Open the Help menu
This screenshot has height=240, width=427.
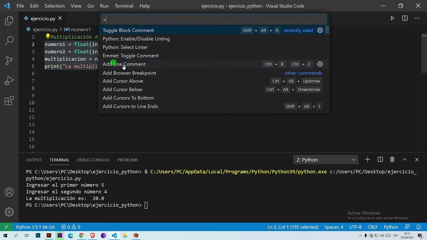(144, 6)
